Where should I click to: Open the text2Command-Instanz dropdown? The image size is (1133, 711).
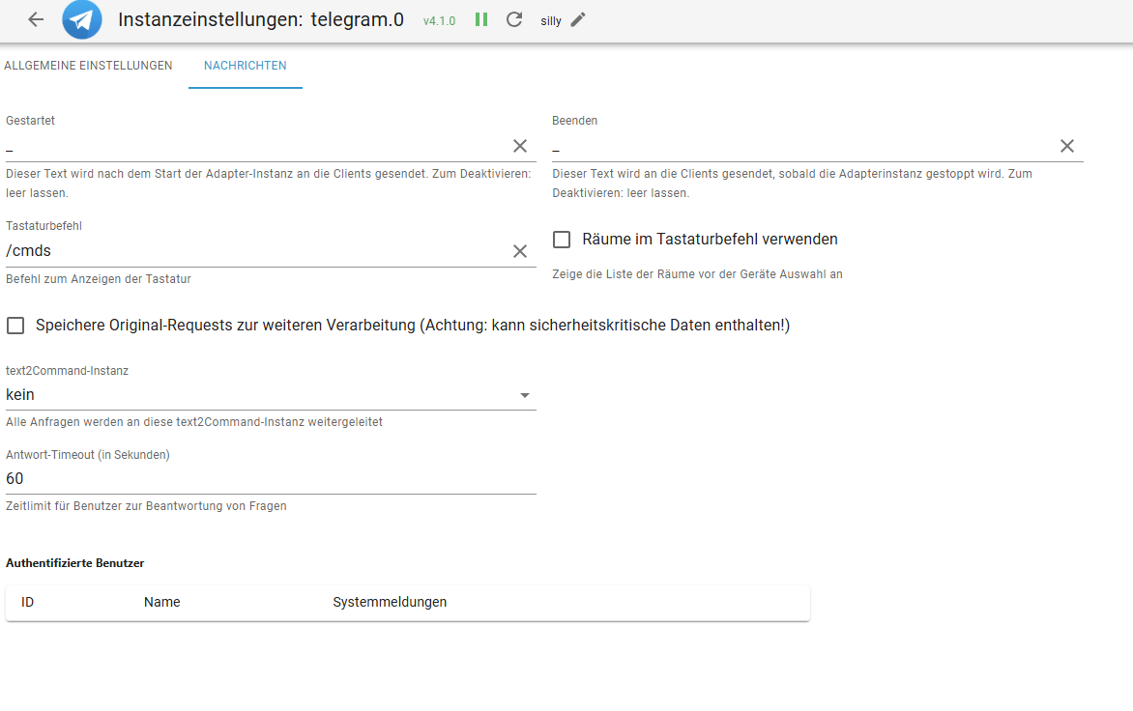click(x=271, y=395)
